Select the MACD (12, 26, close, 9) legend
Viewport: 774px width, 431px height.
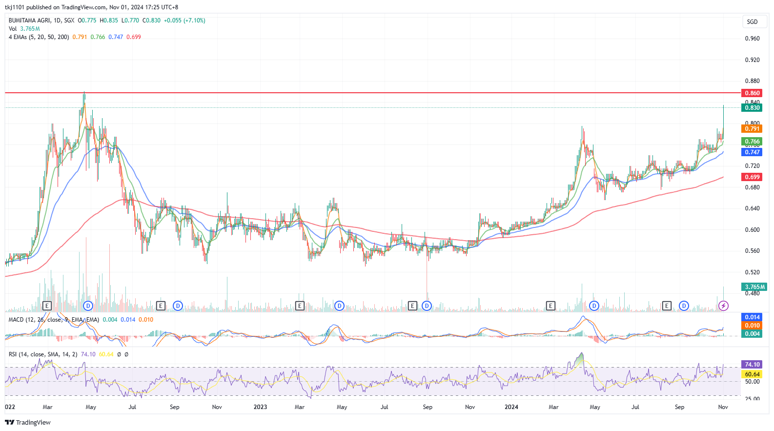click(54, 320)
